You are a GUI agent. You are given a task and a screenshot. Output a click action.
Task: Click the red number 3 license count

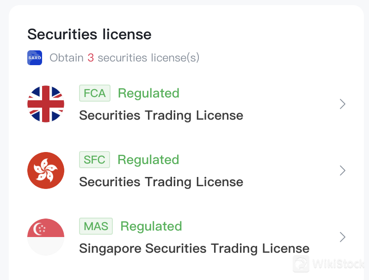(x=91, y=58)
